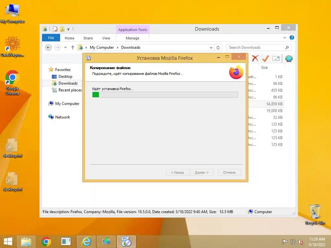This screenshot has width=331, height=248.
Task: Open the DataWagon desktop shortcut
Action: click(x=13, y=46)
